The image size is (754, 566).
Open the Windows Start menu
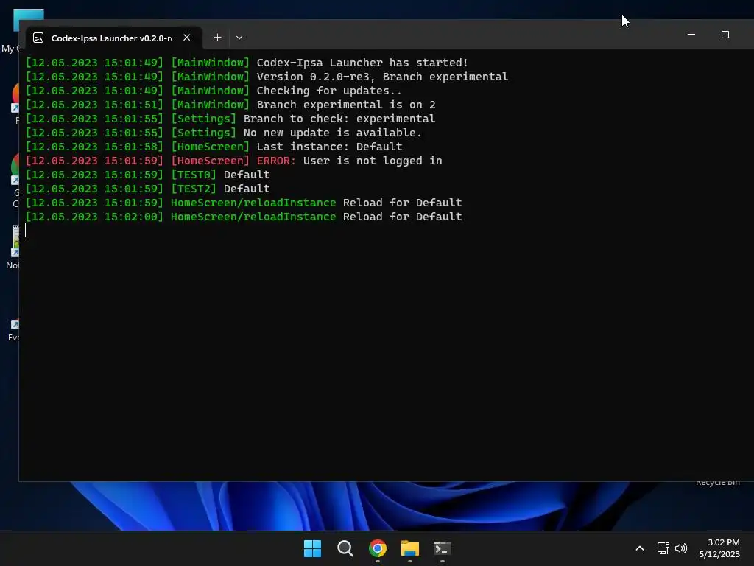pos(312,548)
